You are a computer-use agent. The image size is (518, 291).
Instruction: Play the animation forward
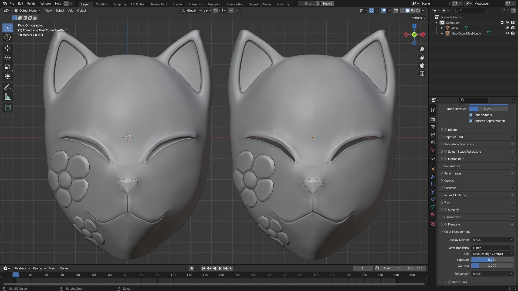(x=220, y=268)
